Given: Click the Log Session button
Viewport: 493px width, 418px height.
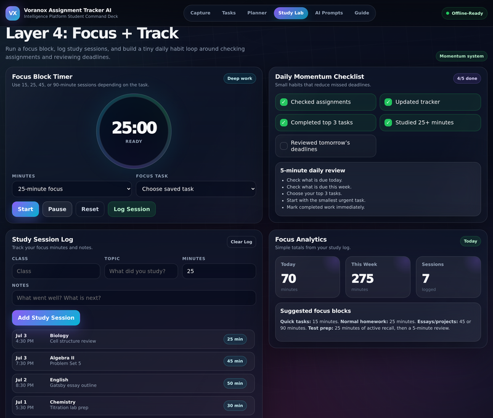Looking at the screenshot, I should pos(132,209).
